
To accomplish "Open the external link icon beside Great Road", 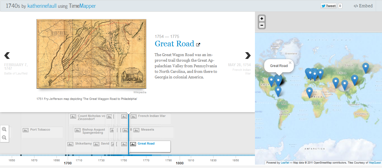I will point(198,44).
